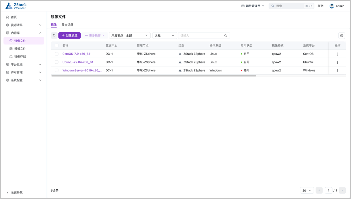Click the page number 1 input
The width and height of the screenshot is (351, 199).
coord(328,191)
